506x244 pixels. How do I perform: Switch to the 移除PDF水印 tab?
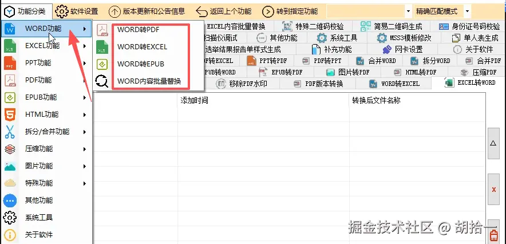[242, 84]
